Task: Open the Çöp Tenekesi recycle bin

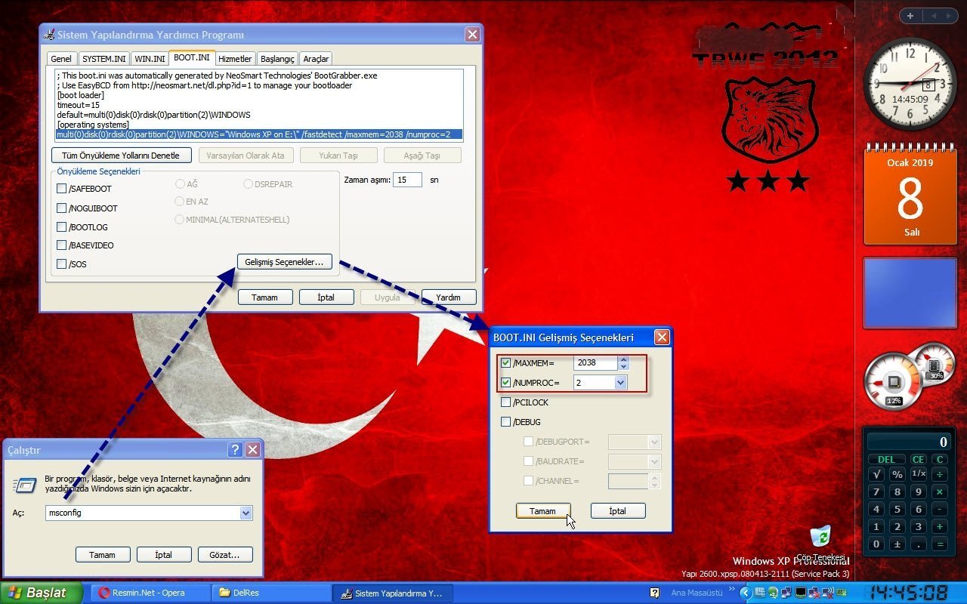Action: 820,542
